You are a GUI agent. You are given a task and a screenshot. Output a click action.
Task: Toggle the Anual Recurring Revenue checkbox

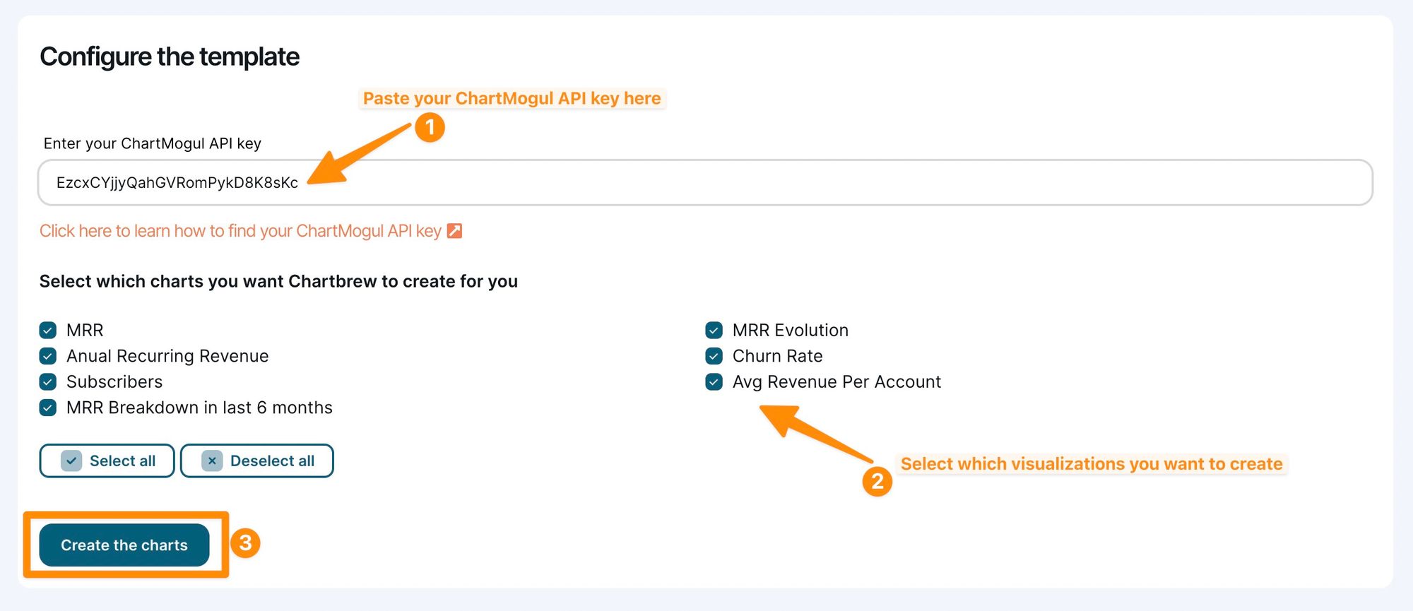click(x=47, y=356)
